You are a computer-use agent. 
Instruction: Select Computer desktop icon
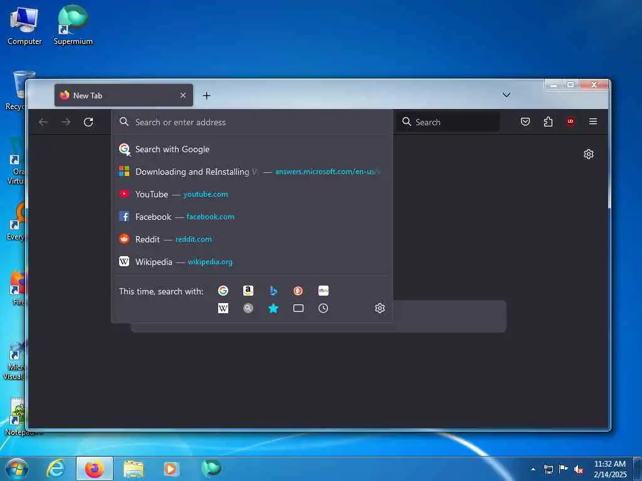[24, 25]
